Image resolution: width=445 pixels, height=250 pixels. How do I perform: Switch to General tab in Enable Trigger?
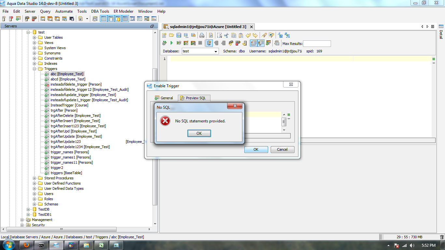165,98
